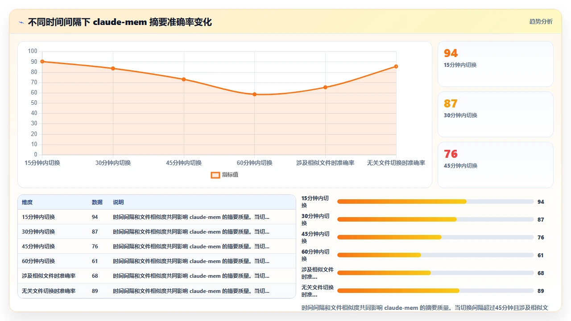Screen dimensions: 571x321
Task: Click the x-axis label 30分钟内切换 on the chart
Action: pos(113,163)
